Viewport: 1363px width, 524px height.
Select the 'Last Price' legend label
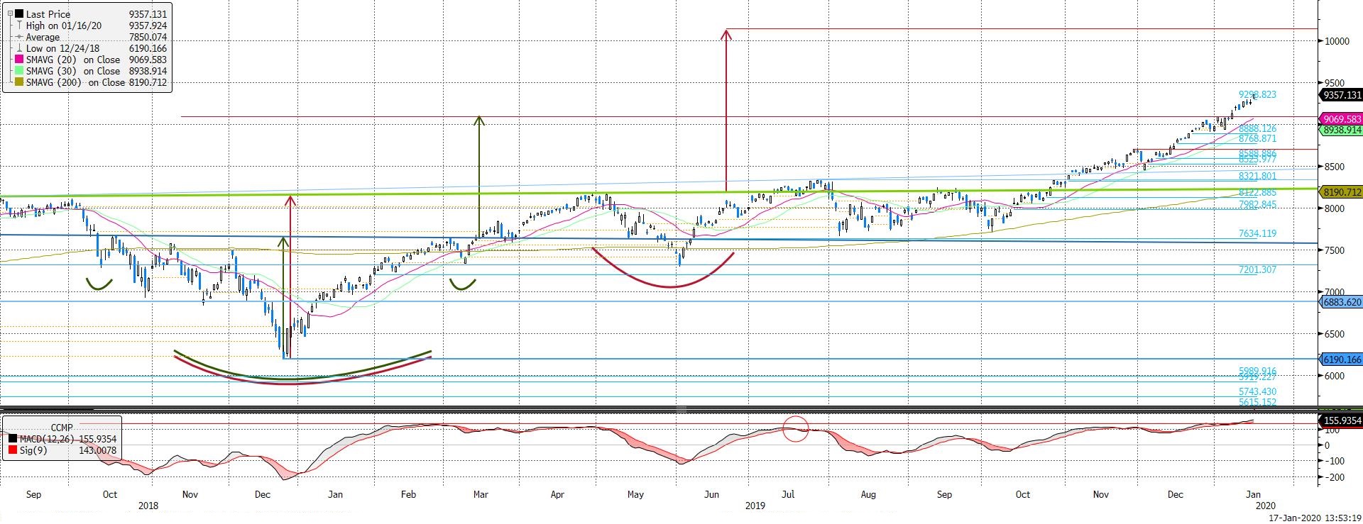48,14
